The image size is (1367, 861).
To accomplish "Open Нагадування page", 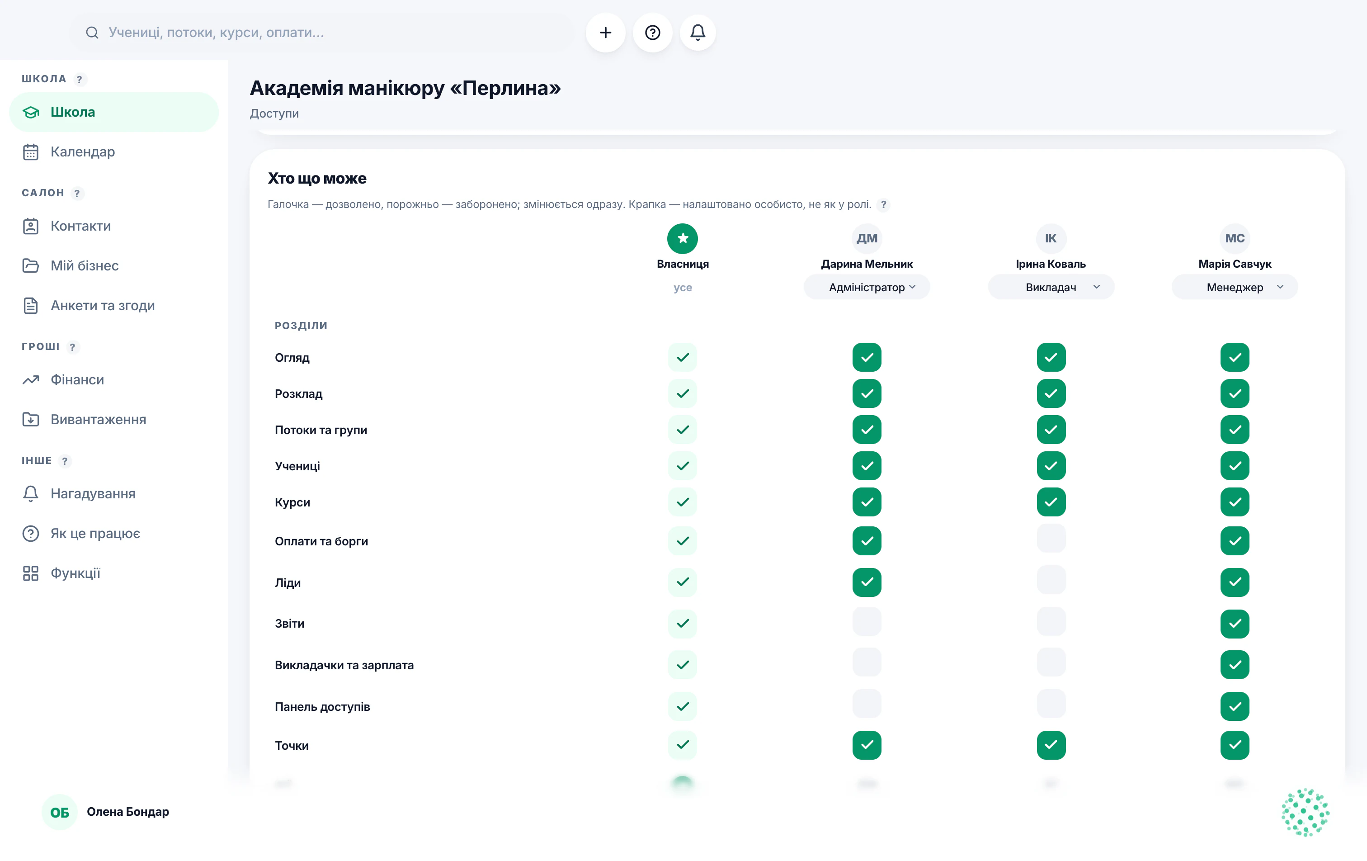I will (113, 493).
